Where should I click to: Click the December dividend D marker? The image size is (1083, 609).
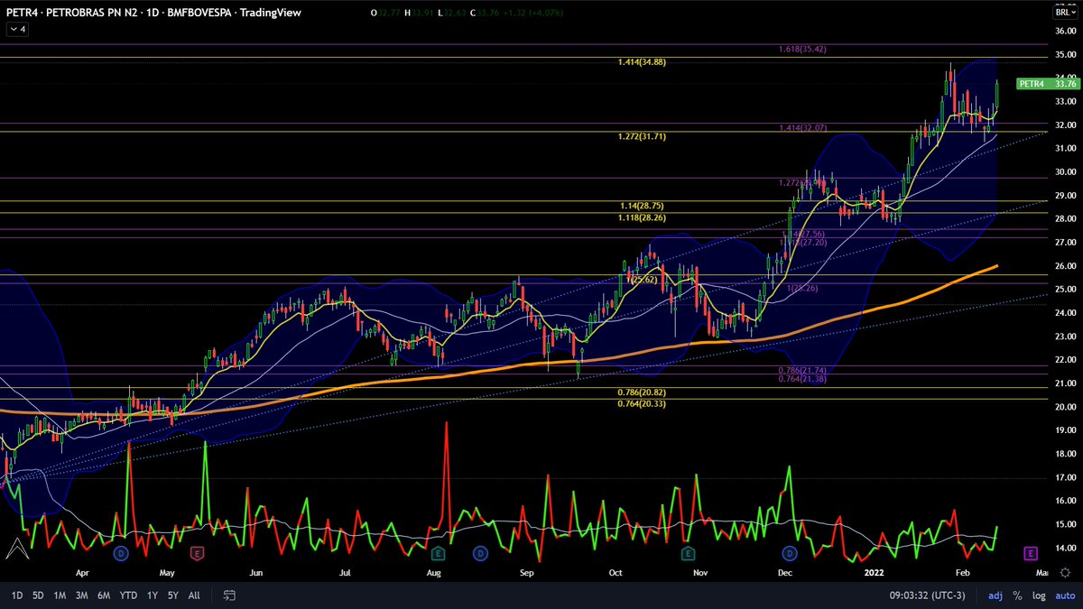(790, 552)
